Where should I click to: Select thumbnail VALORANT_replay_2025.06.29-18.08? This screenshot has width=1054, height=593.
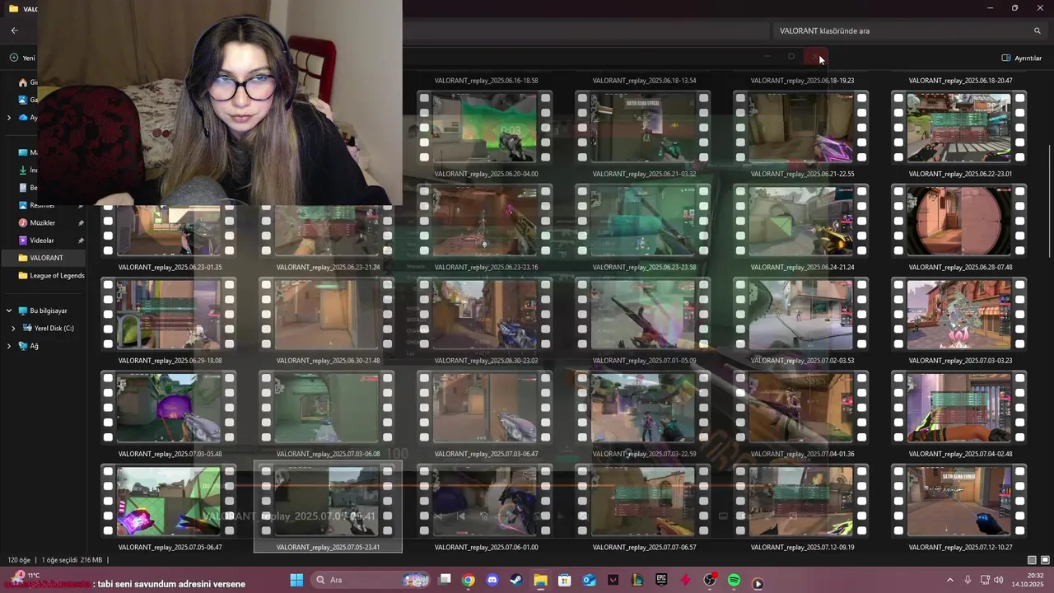pos(170,314)
